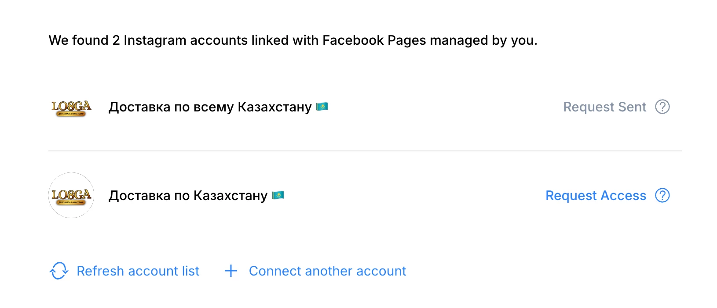Select the account 'Доставка по Казахстану'

(188, 196)
